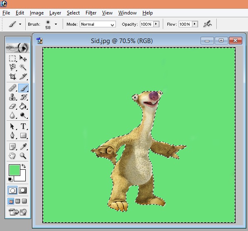Select the Zoom magnifier tool
Screen dimensions: 248x231
(x=23, y=156)
